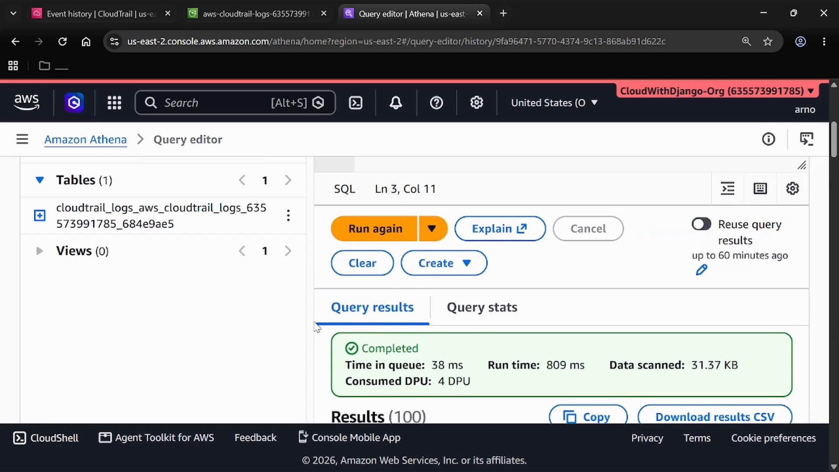Switch to aws-cloudtrail-logs browser tab
Viewport: 839px width, 472px height.
pyautogui.click(x=257, y=14)
